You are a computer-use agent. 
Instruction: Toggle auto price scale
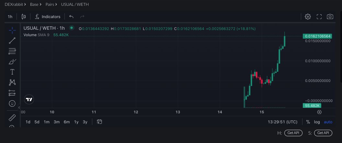pos(328,122)
